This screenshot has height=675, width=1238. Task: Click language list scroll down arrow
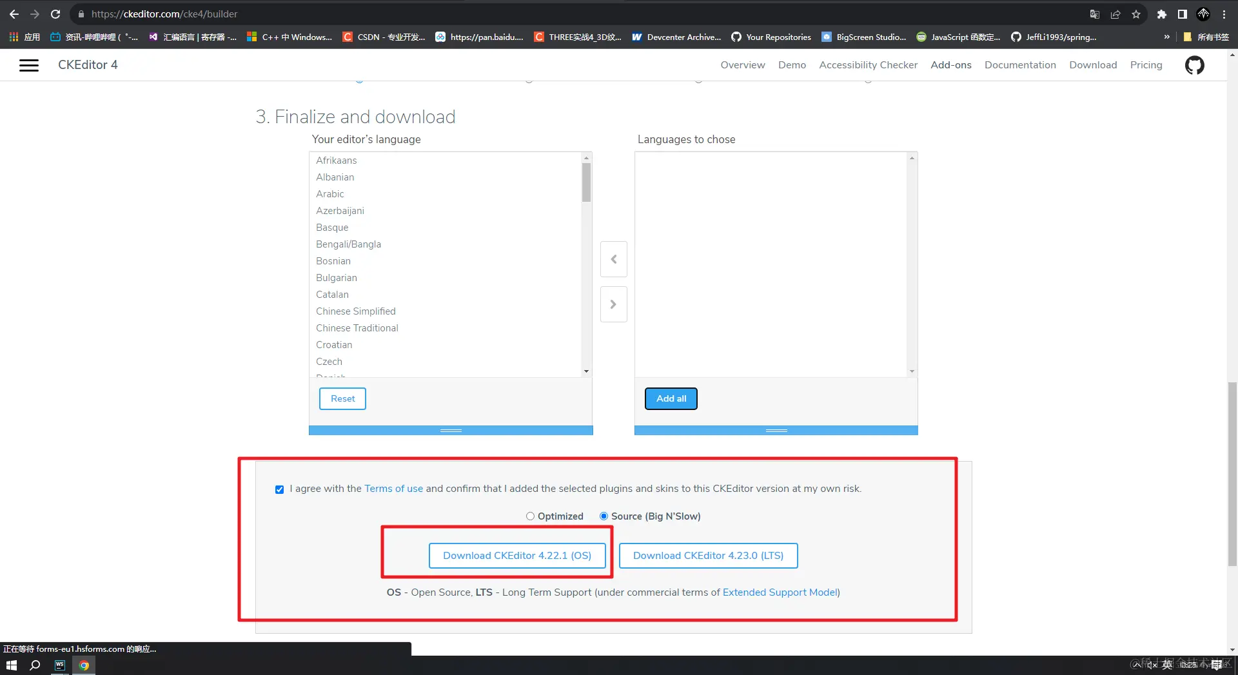point(586,371)
